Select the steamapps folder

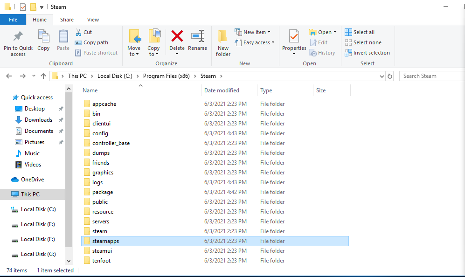[215, 241]
